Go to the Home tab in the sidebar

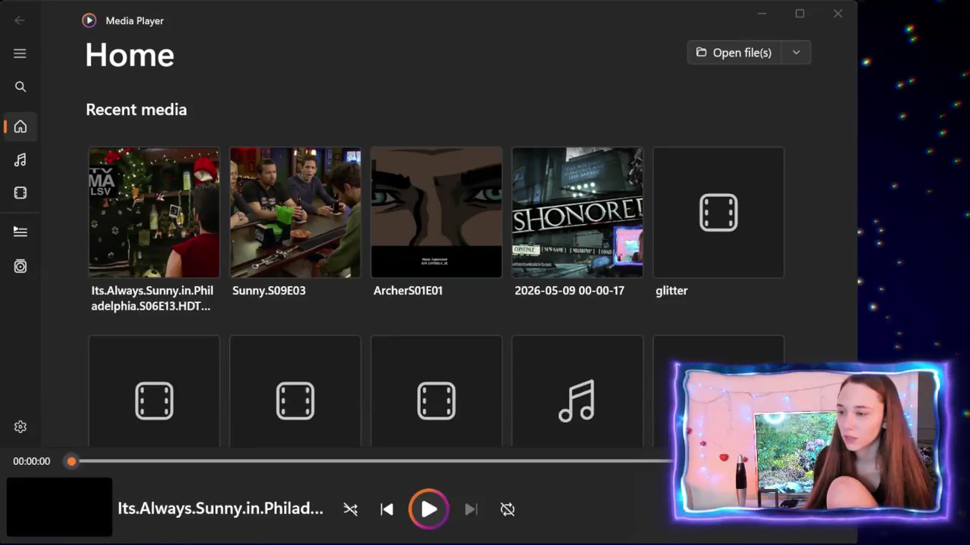pos(20,126)
